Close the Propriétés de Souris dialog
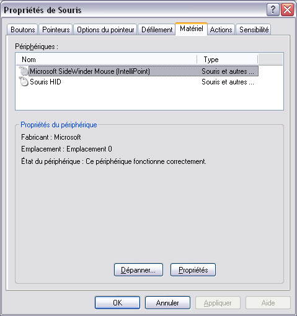The height and width of the screenshot is (316, 297). (x=287, y=10)
